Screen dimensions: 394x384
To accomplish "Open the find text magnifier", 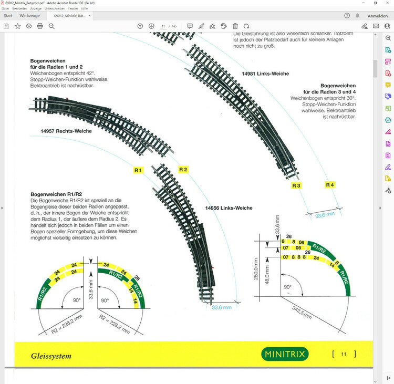I will [51, 26].
